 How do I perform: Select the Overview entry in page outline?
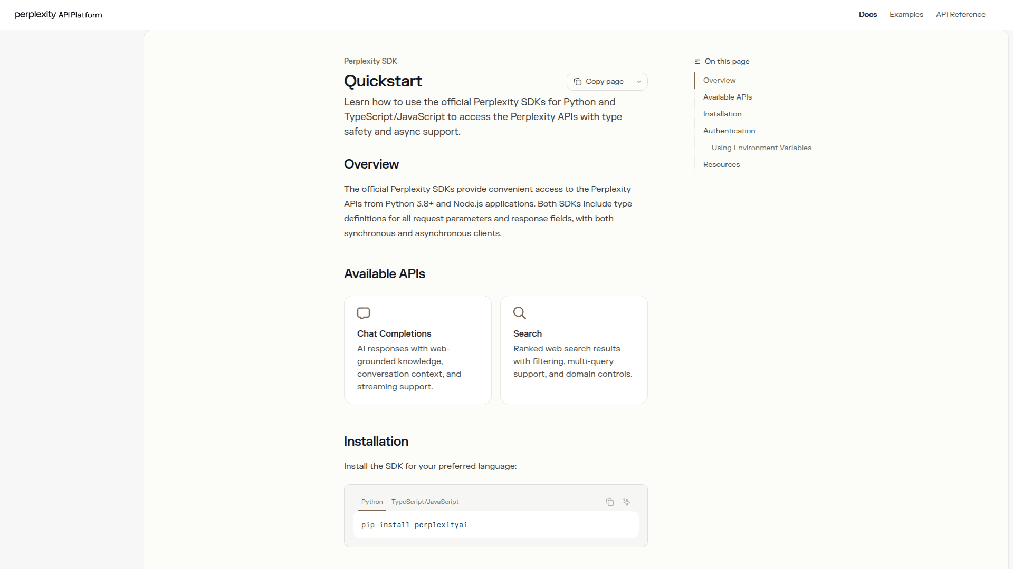pos(719,80)
